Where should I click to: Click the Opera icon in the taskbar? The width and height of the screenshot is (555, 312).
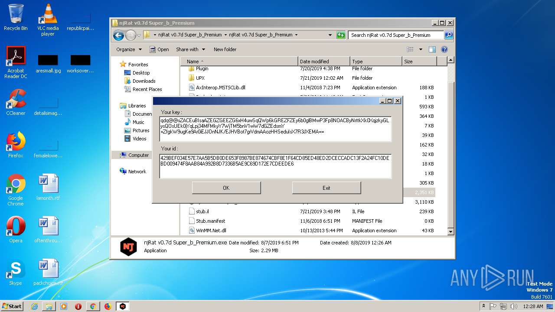(x=78, y=306)
